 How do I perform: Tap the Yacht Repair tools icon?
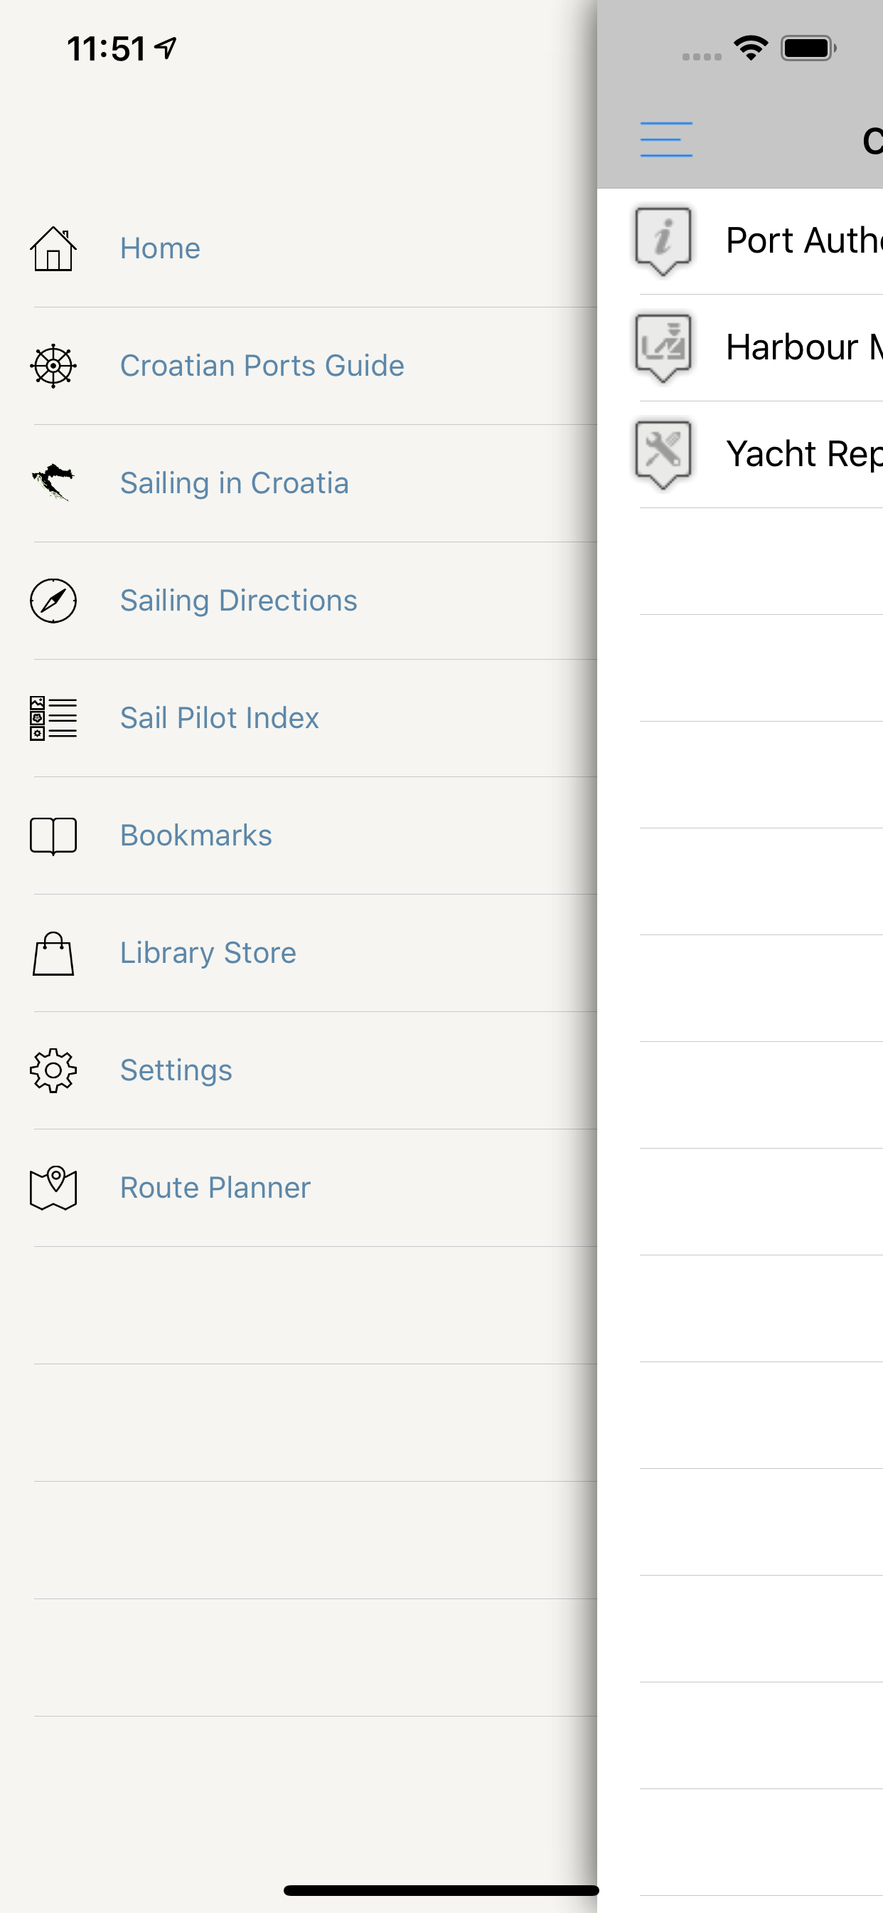pyautogui.click(x=663, y=454)
